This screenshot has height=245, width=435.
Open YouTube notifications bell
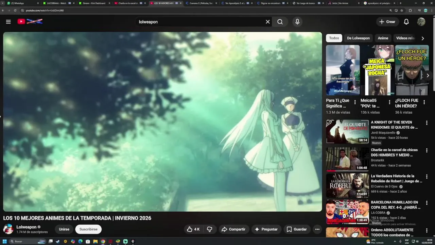(406, 22)
